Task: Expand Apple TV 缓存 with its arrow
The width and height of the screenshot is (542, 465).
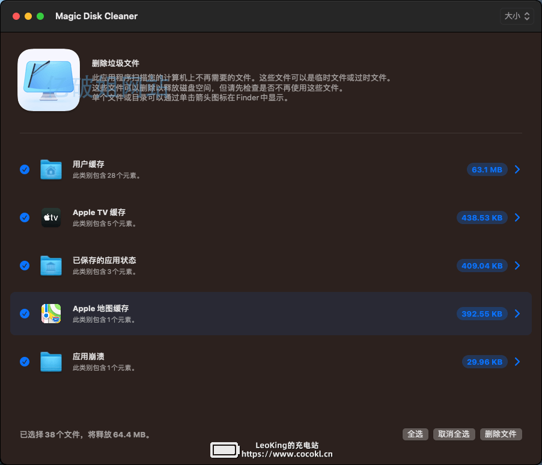Action: 517,217
